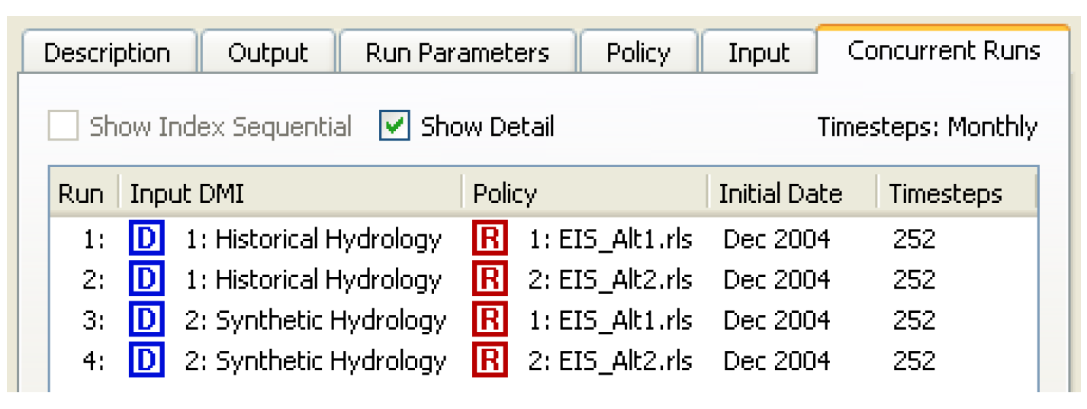
Task: Click the red R policy icon in run 3
Action: (x=490, y=320)
